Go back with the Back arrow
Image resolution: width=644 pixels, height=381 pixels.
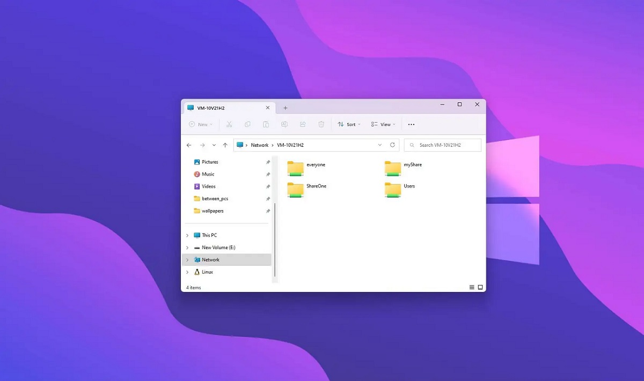(189, 145)
